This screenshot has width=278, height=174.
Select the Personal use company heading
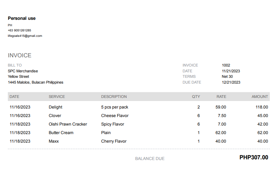coord(22,18)
